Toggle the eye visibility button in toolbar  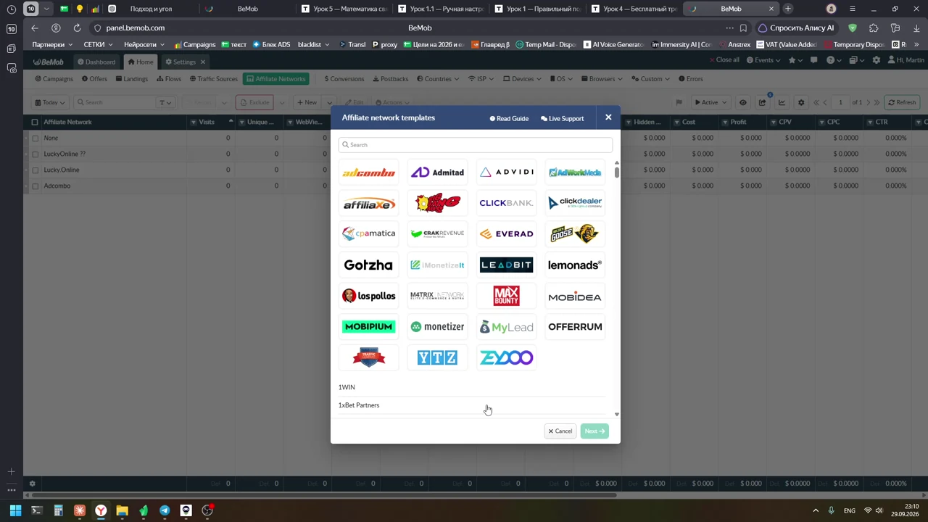742,102
